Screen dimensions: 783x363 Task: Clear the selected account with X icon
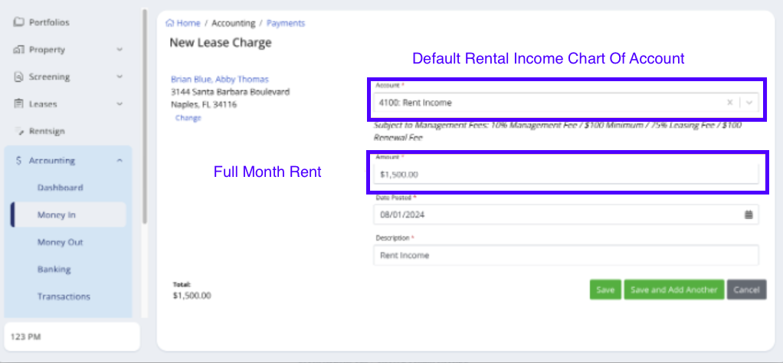pos(730,103)
